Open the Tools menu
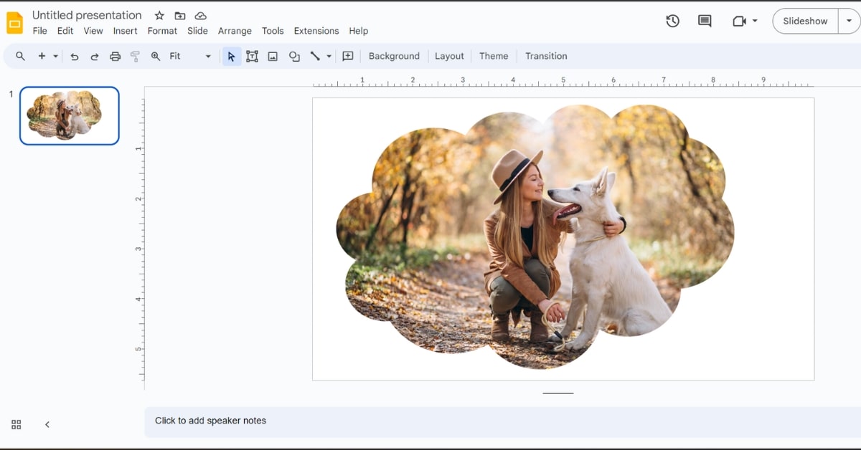The width and height of the screenshot is (861, 450). tap(273, 31)
